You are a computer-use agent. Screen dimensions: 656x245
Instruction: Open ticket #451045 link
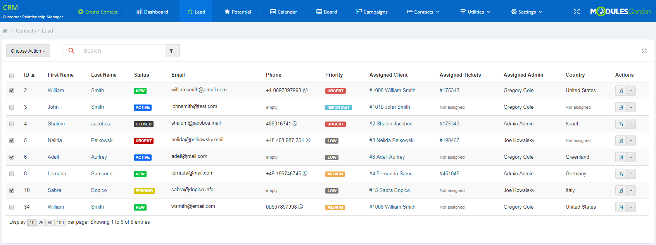[449, 173]
